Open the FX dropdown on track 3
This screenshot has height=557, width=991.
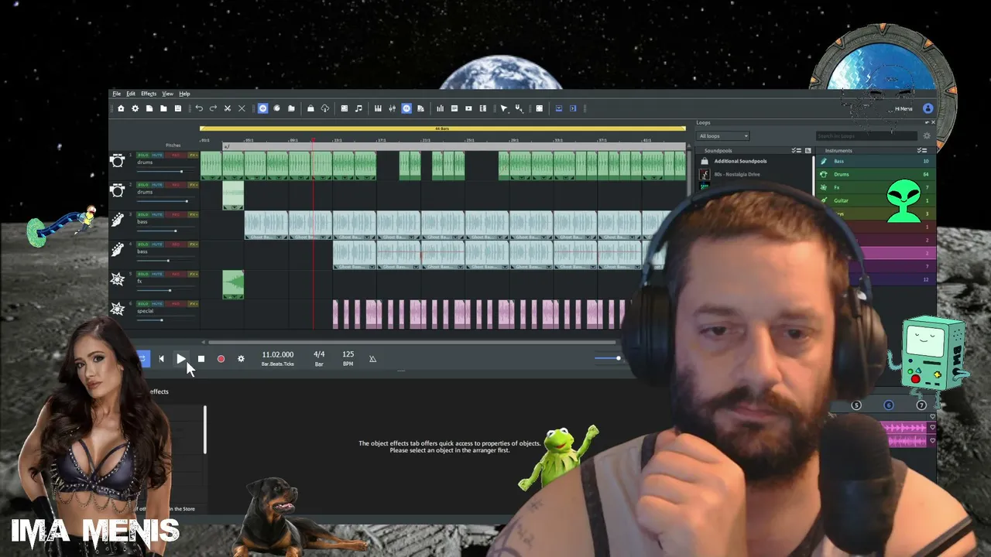[194, 214]
